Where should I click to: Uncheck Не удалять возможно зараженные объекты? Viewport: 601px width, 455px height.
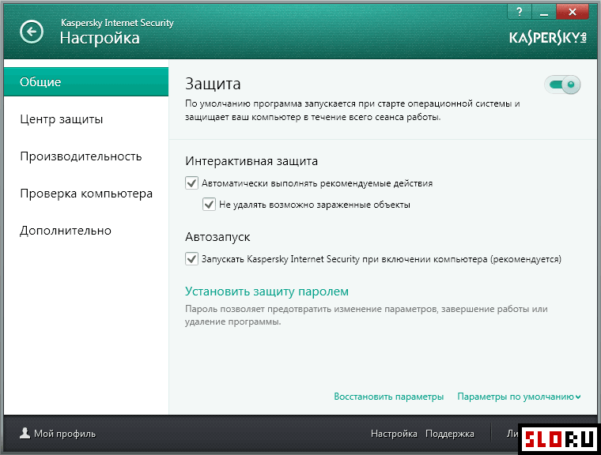click(x=209, y=204)
